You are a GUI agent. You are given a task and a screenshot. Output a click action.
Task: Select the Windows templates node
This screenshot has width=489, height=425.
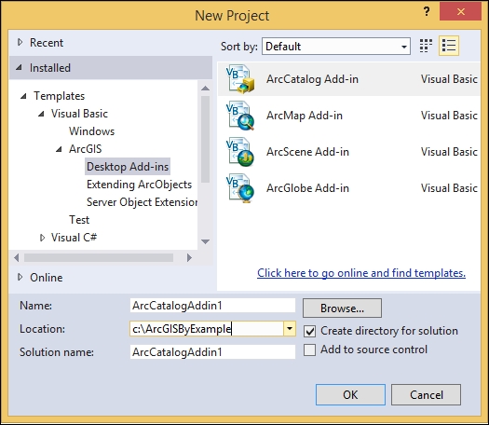pos(91,131)
